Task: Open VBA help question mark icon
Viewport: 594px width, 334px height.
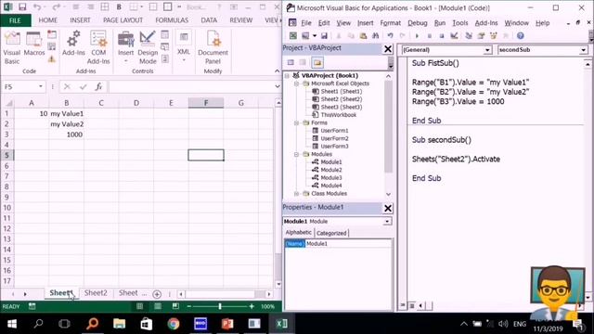Action: click(x=520, y=35)
